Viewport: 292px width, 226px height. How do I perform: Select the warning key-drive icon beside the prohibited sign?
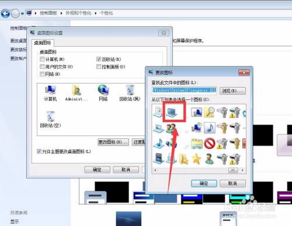(x=222, y=144)
